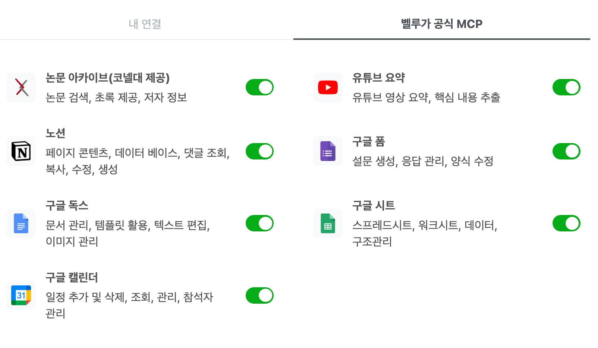Image resolution: width=598 pixels, height=348 pixels.
Task: Click the Notion app icon
Action: tap(21, 151)
